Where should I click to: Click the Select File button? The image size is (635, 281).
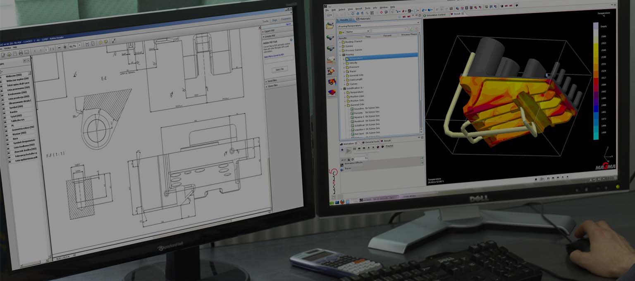(x=279, y=69)
